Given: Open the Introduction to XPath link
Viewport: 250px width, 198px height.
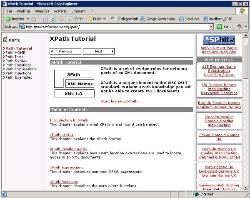Looking at the screenshot, I should 69,120.
